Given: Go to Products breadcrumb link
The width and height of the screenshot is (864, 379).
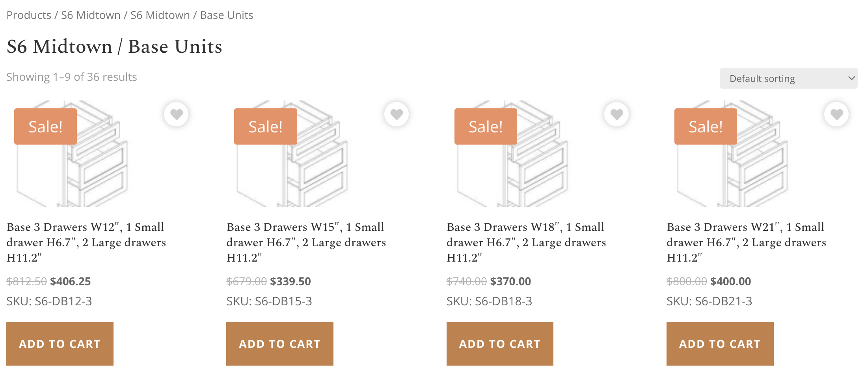Looking at the screenshot, I should (29, 15).
